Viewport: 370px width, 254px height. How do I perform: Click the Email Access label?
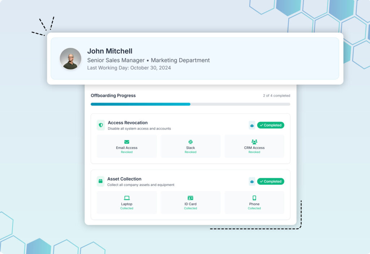tap(127, 148)
